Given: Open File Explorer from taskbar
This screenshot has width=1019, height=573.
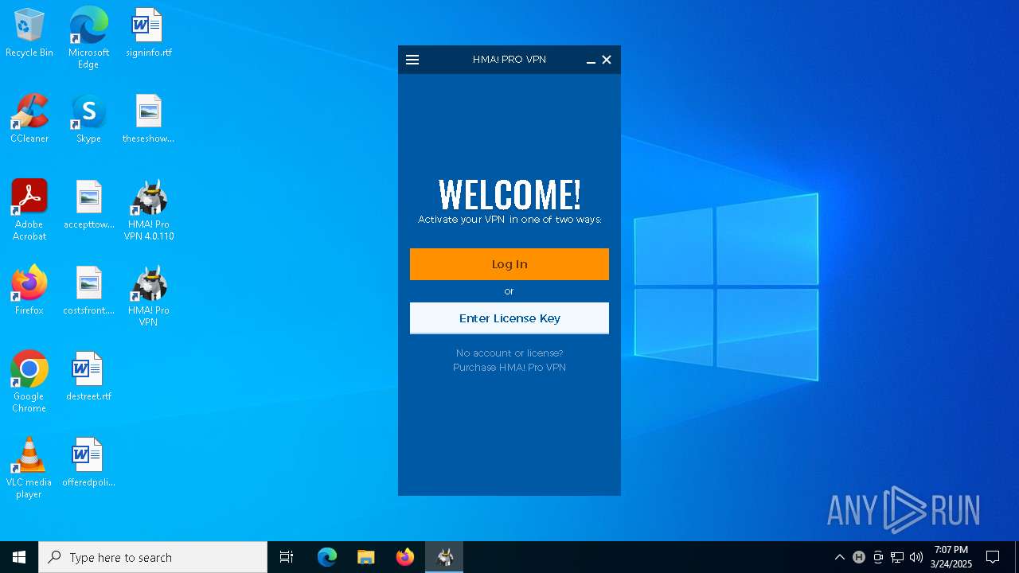Looking at the screenshot, I should tap(366, 557).
